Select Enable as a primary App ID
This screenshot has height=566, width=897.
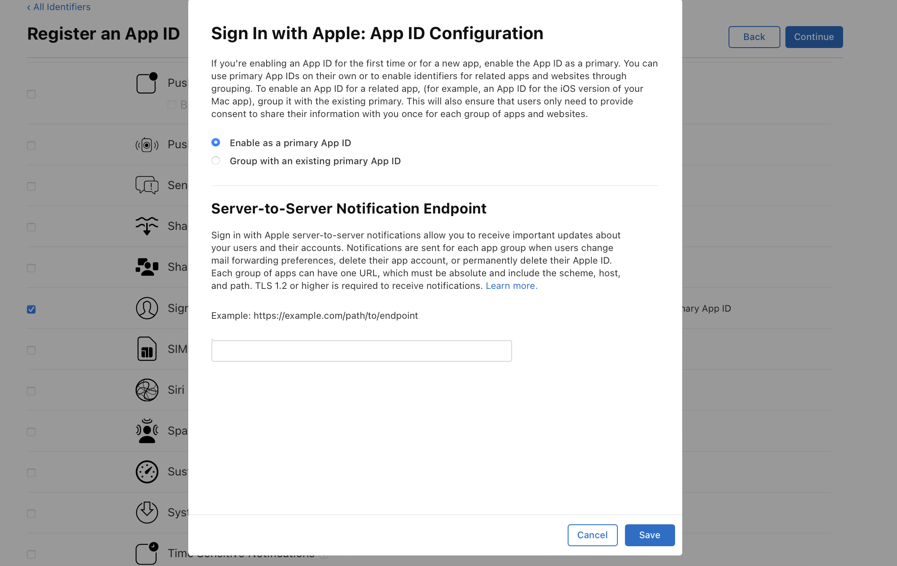pyautogui.click(x=216, y=143)
